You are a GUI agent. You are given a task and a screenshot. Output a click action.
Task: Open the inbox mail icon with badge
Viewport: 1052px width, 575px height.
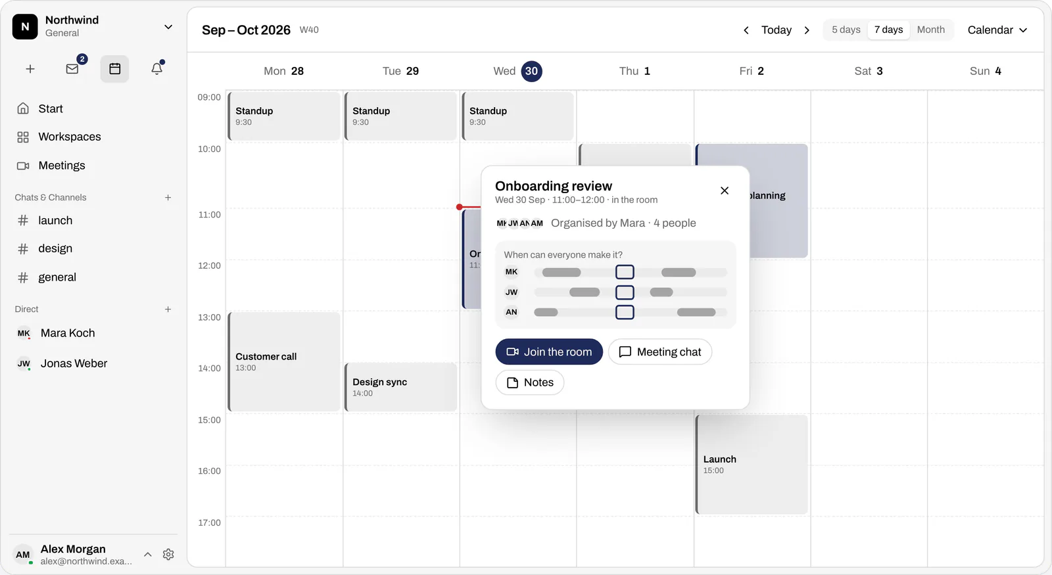click(73, 68)
